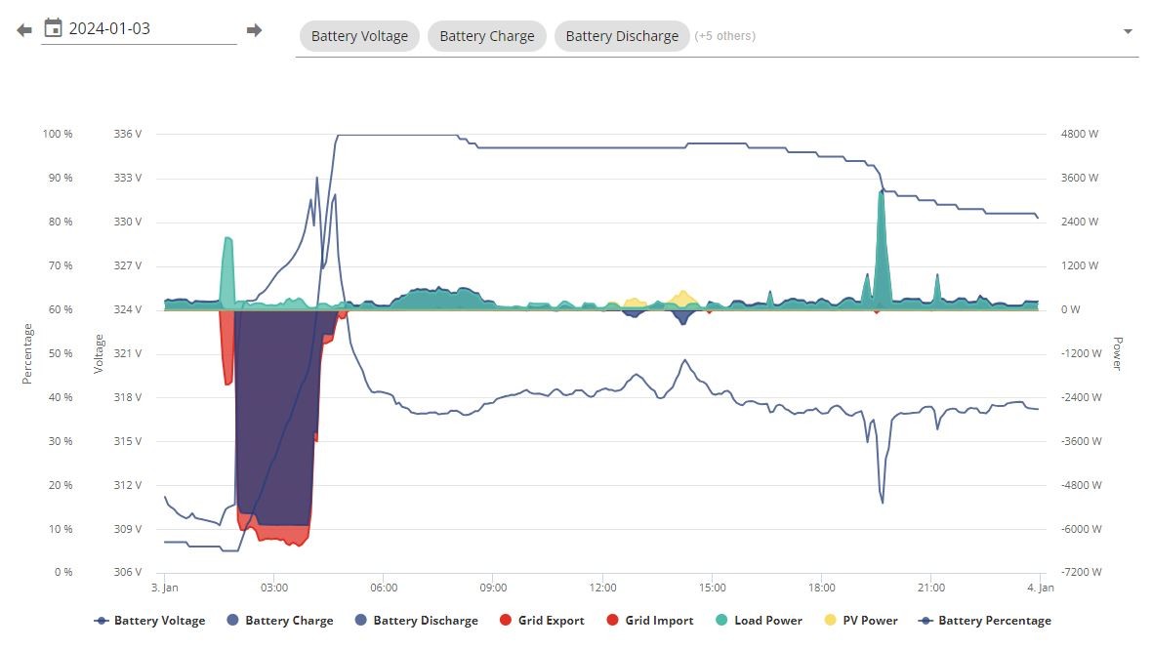This screenshot has width=1152, height=649.
Task: Toggle Load Power series in legend
Action: [759, 621]
